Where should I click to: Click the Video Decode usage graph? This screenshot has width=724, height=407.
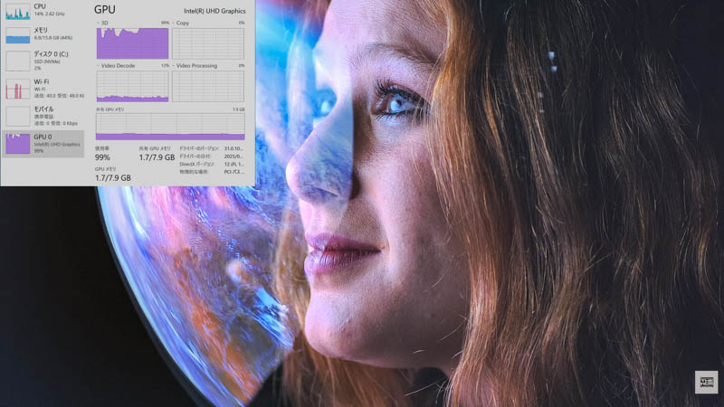point(132,86)
